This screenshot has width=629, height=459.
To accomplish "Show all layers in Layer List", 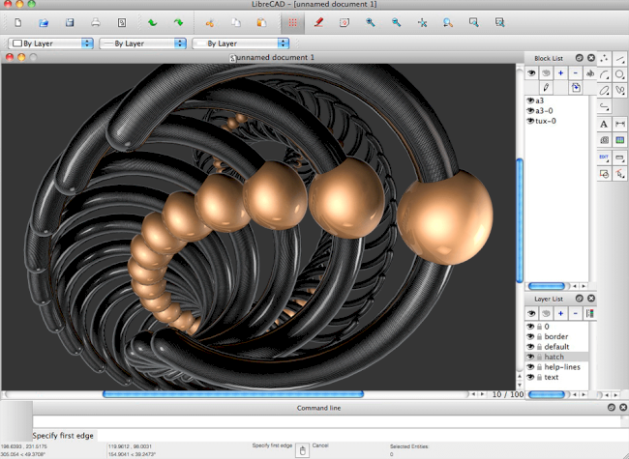I will click(531, 314).
